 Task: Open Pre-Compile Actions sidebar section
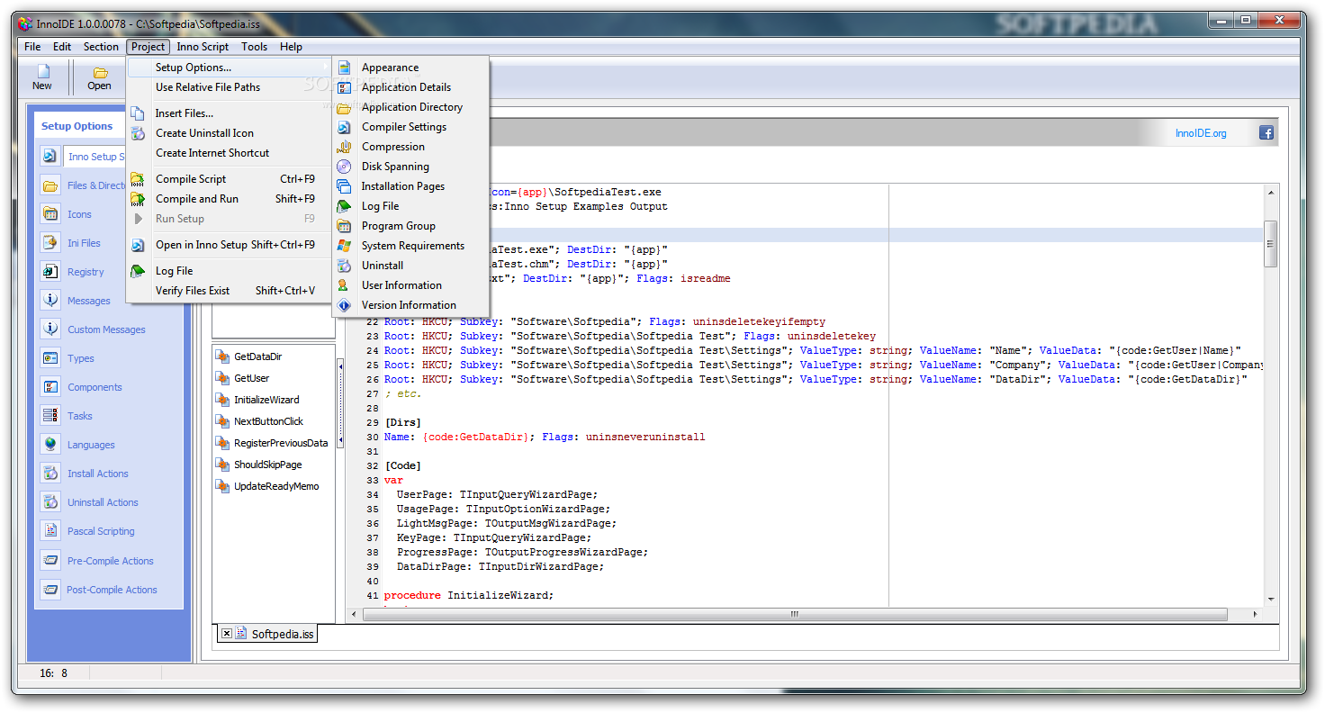110,561
